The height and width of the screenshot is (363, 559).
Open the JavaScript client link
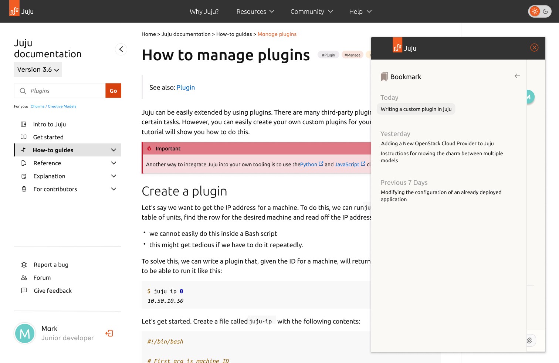click(x=350, y=164)
